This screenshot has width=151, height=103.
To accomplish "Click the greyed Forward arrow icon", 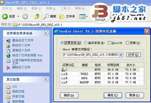I will [25, 16].
